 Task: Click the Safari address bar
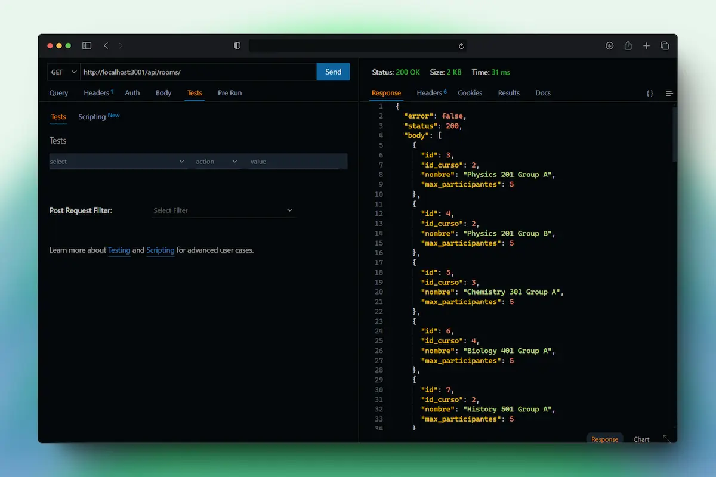pos(357,46)
